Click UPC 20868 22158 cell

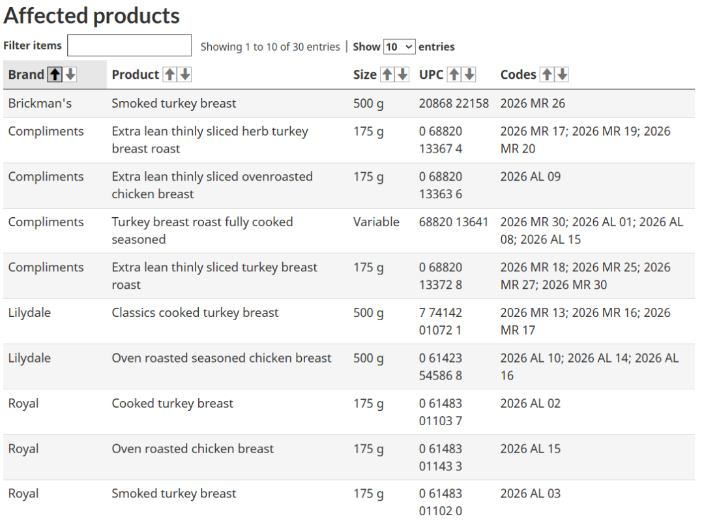click(x=454, y=104)
